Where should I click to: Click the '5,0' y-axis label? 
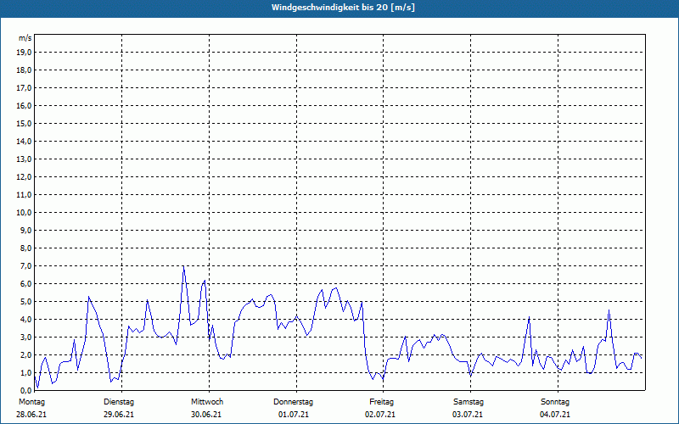coord(26,301)
